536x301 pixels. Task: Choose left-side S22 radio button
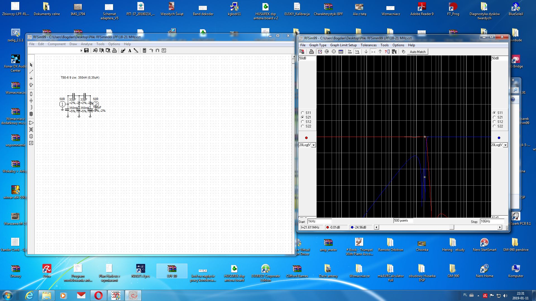pos(302,126)
